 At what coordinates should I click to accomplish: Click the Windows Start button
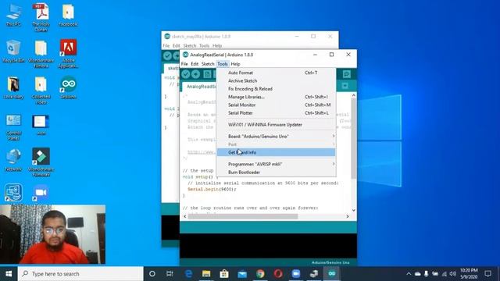point(9,274)
